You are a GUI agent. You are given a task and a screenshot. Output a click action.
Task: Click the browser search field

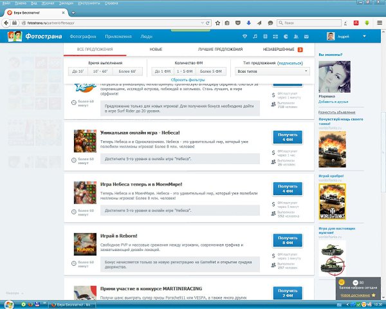[x=309, y=23]
